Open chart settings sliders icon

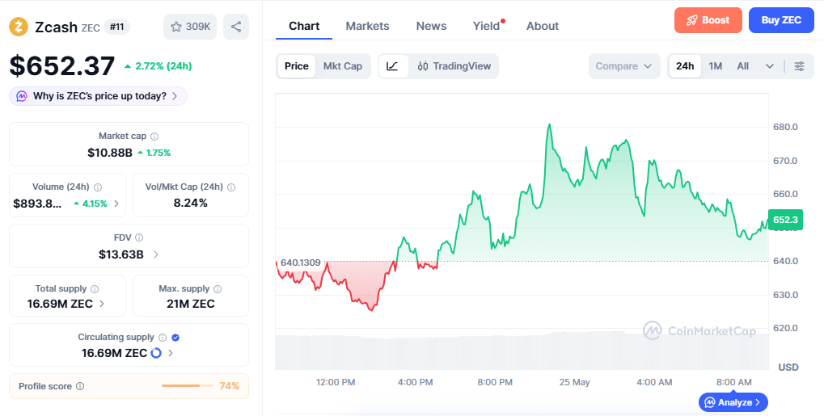[799, 66]
